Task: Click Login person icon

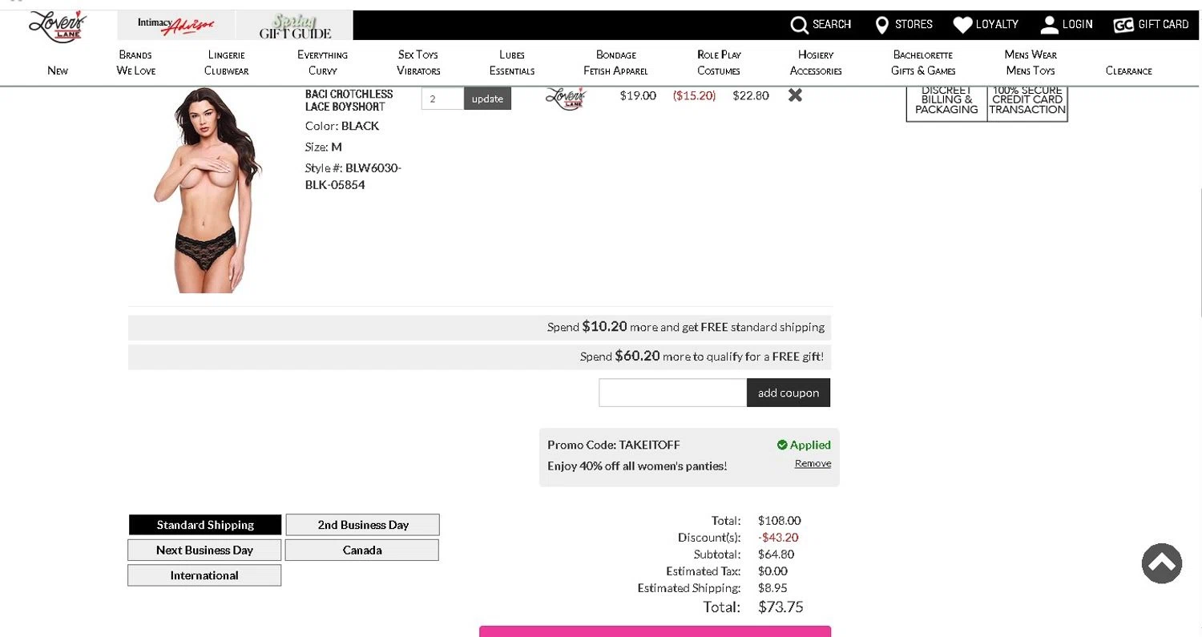Action: 1049,26
